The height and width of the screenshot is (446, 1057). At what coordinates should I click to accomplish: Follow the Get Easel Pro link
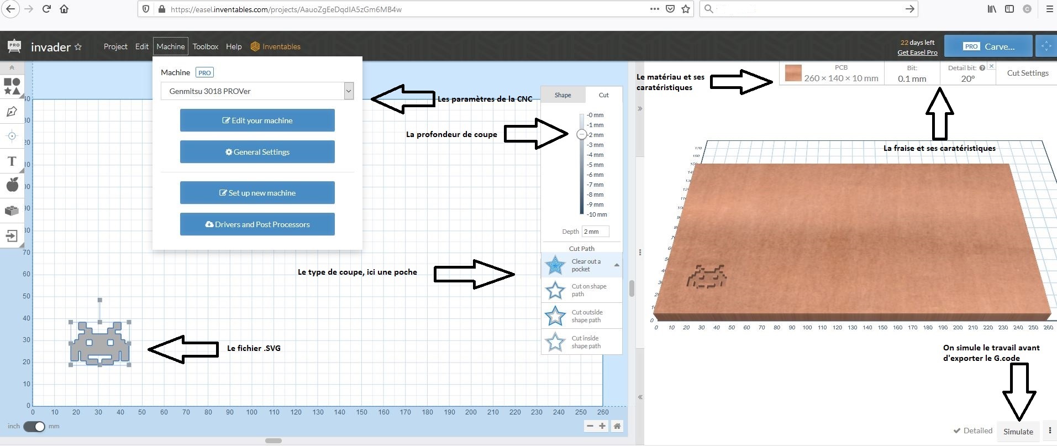(x=917, y=53)
